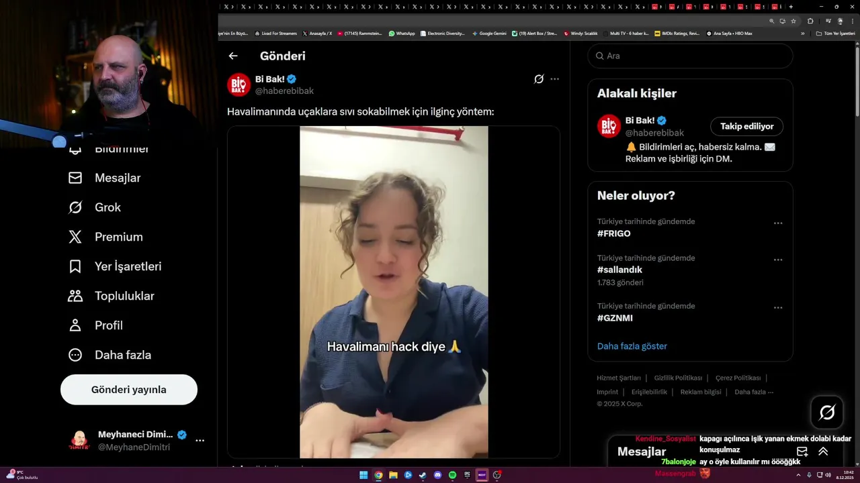This screenshot has width=860, height=483.
Task: Open more options for #FRIGO trend
Action: 778,223
